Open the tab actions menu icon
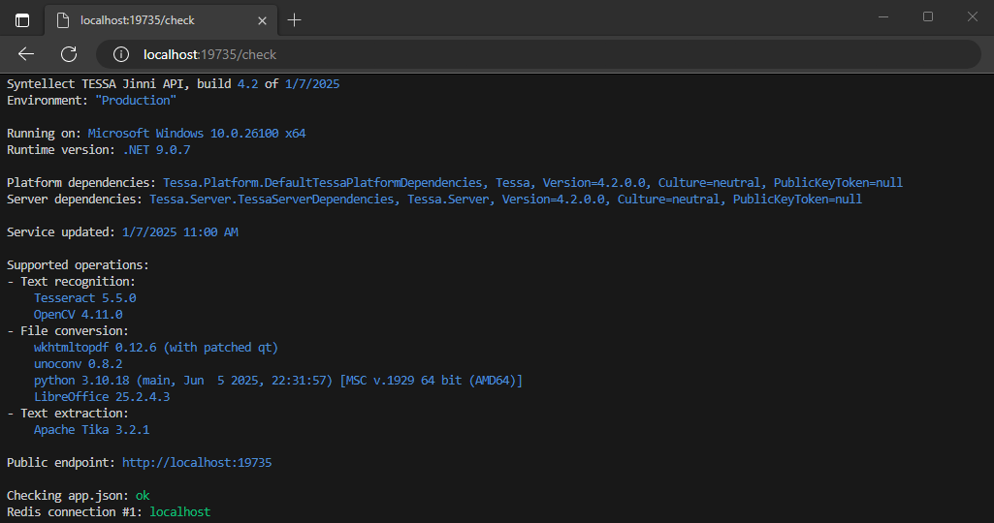The image size is (994, 523). pos(22,19)
